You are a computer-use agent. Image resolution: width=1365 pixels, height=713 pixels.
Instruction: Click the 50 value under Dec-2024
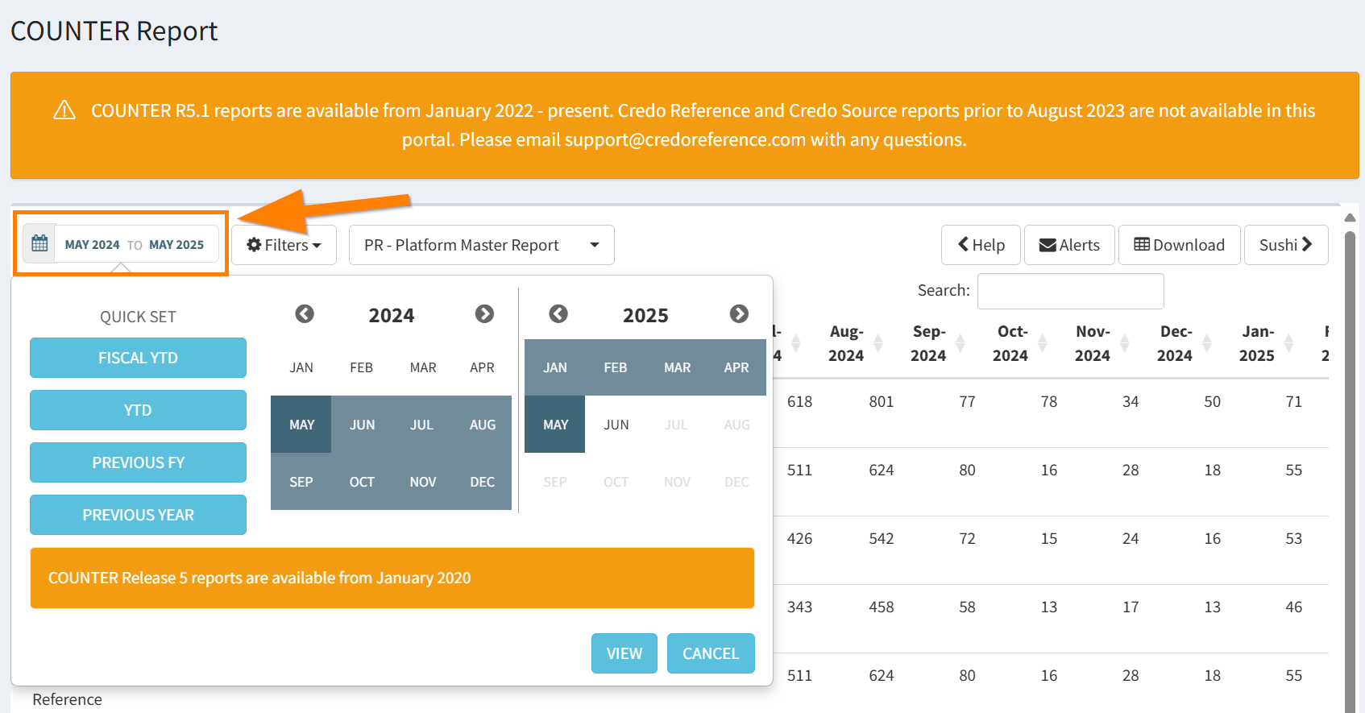pyautogui.click(x=1213, y=401)
